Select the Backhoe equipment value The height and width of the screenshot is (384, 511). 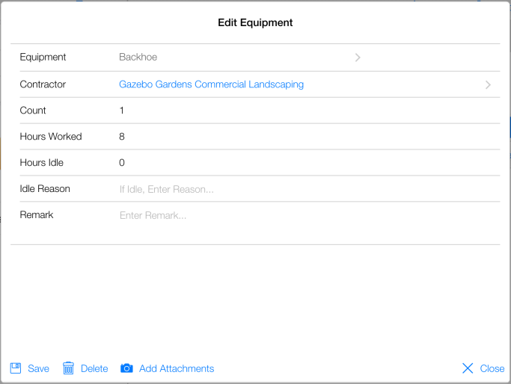[138, 57]
